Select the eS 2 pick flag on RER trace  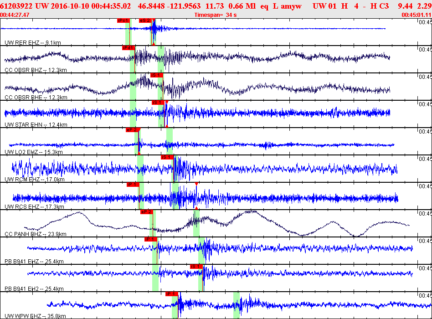145,21
